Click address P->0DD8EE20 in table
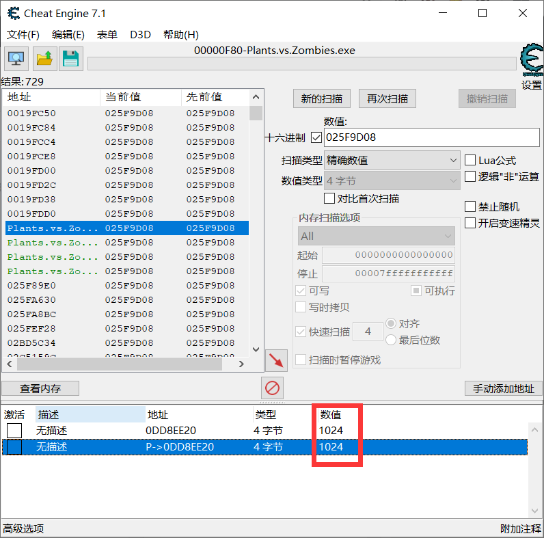Viewport: 544px width, 538px height. 180,446
